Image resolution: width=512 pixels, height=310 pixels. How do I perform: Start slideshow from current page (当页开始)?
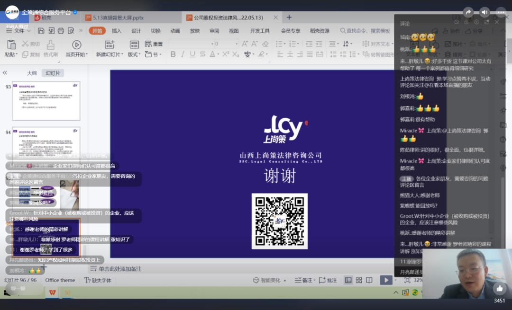(77, 44)
